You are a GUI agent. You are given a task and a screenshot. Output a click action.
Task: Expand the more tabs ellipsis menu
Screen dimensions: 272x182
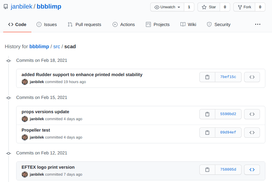[x=257, y=24]
